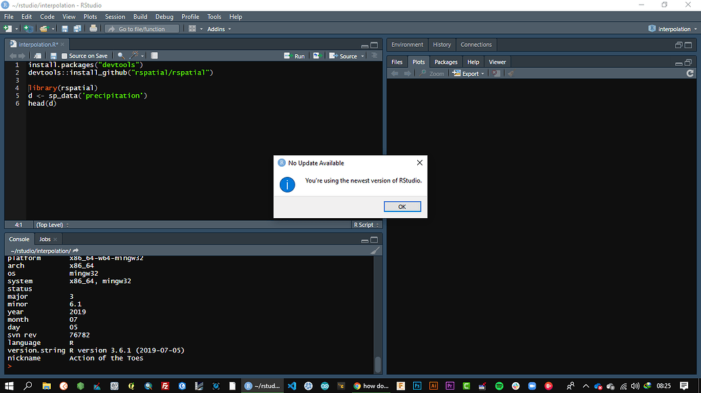This screenshot has width=701, height=393.
Task: Clear all plots broom icon
Action: [x=511, y=73]
